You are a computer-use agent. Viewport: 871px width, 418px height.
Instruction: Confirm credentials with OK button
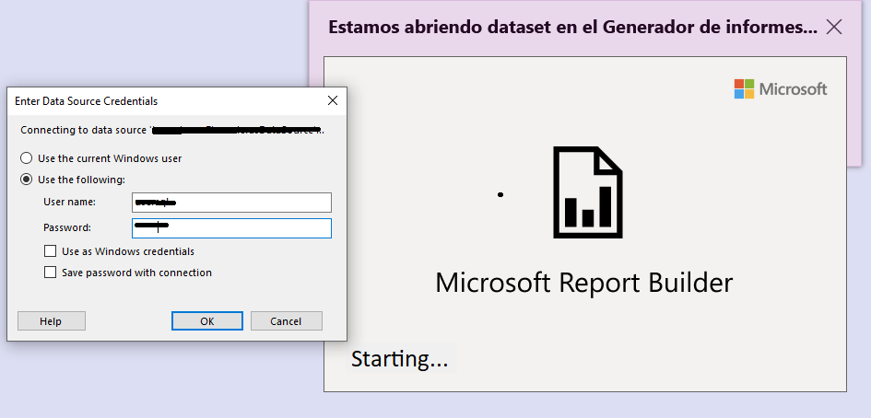click(207, 320)
